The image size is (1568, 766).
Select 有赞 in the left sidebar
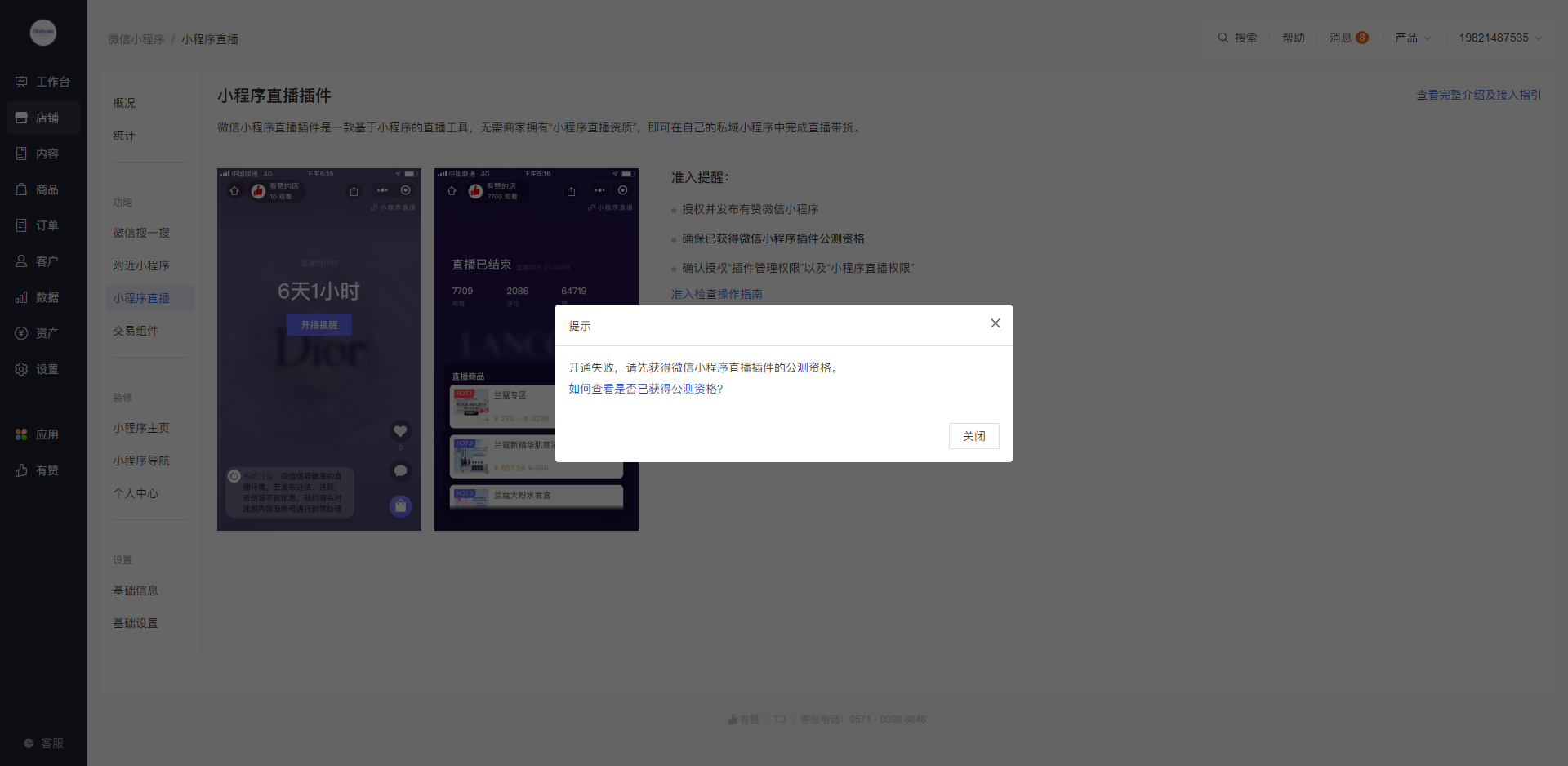43,470
